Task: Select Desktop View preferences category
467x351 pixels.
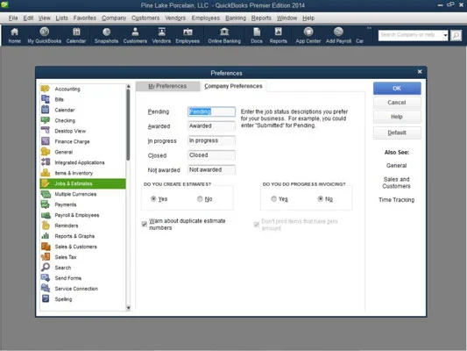Action: (82, 131)
